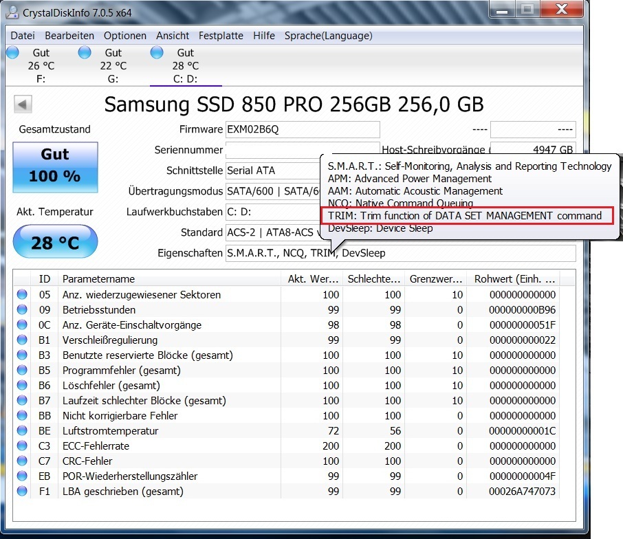Click status dot of Verschleißregulierung row

tap(22, 340)
